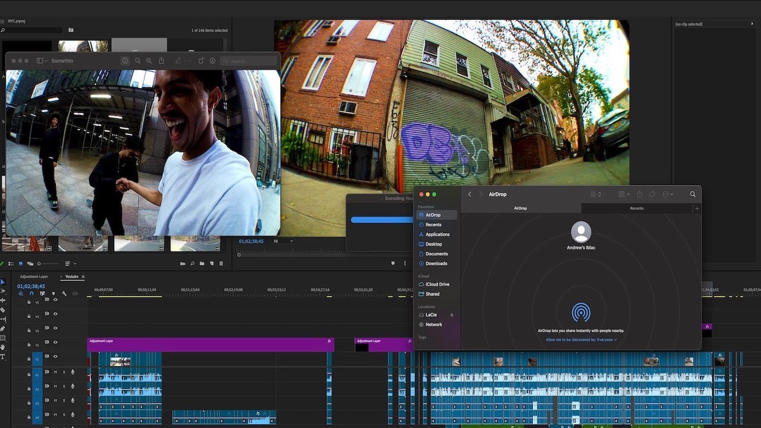Screen dimensions: 761x428
Task: Toggle V4 track eye visibility
Action: pyautogui.click(x=55, y=313)
